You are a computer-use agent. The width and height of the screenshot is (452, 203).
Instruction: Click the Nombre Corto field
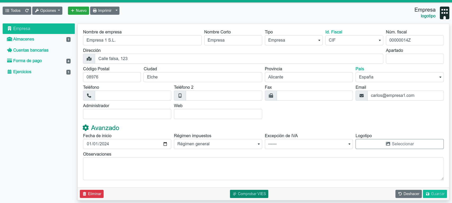[x=233, y=40]
